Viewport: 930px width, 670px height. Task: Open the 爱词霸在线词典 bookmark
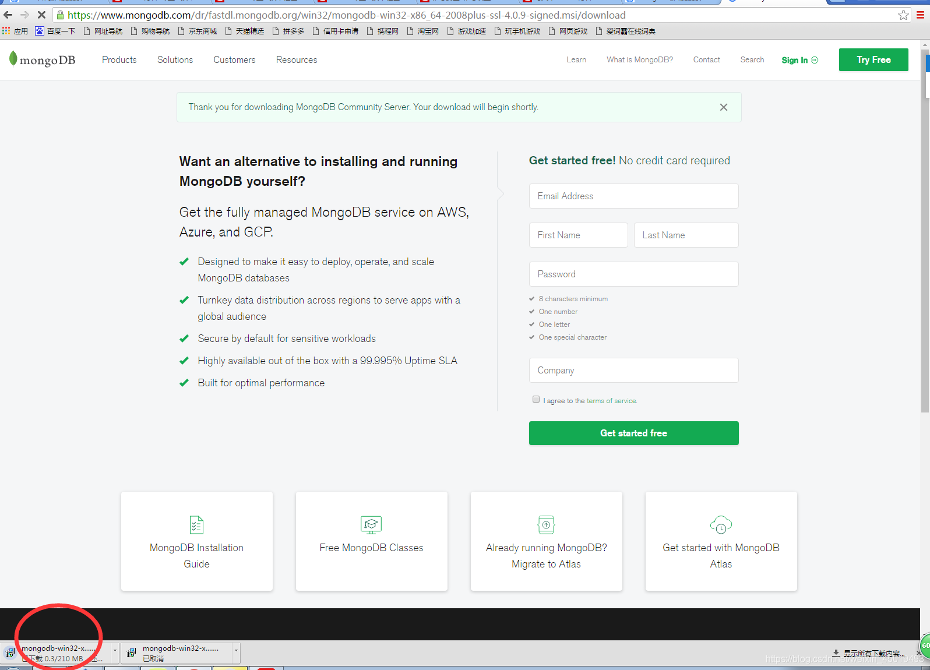click(626, 31)
